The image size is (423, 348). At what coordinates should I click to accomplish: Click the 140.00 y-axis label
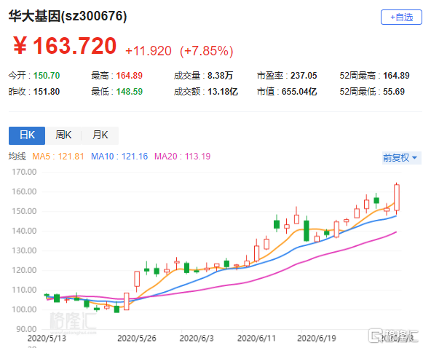(x=24, y=231)
